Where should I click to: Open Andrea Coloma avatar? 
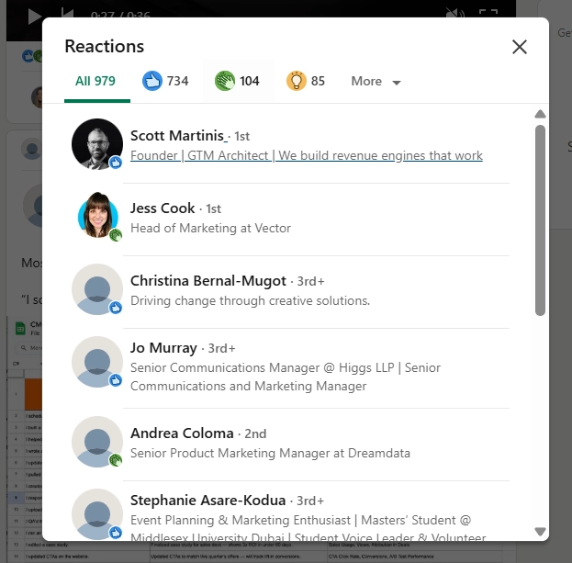point(97,442)
